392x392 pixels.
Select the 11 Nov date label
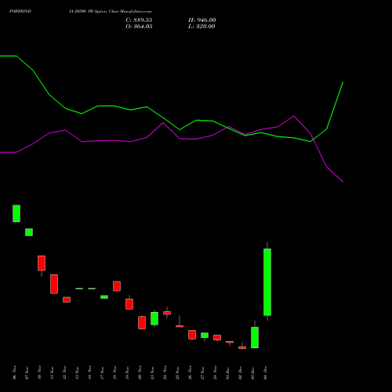[x=52, y=372]
